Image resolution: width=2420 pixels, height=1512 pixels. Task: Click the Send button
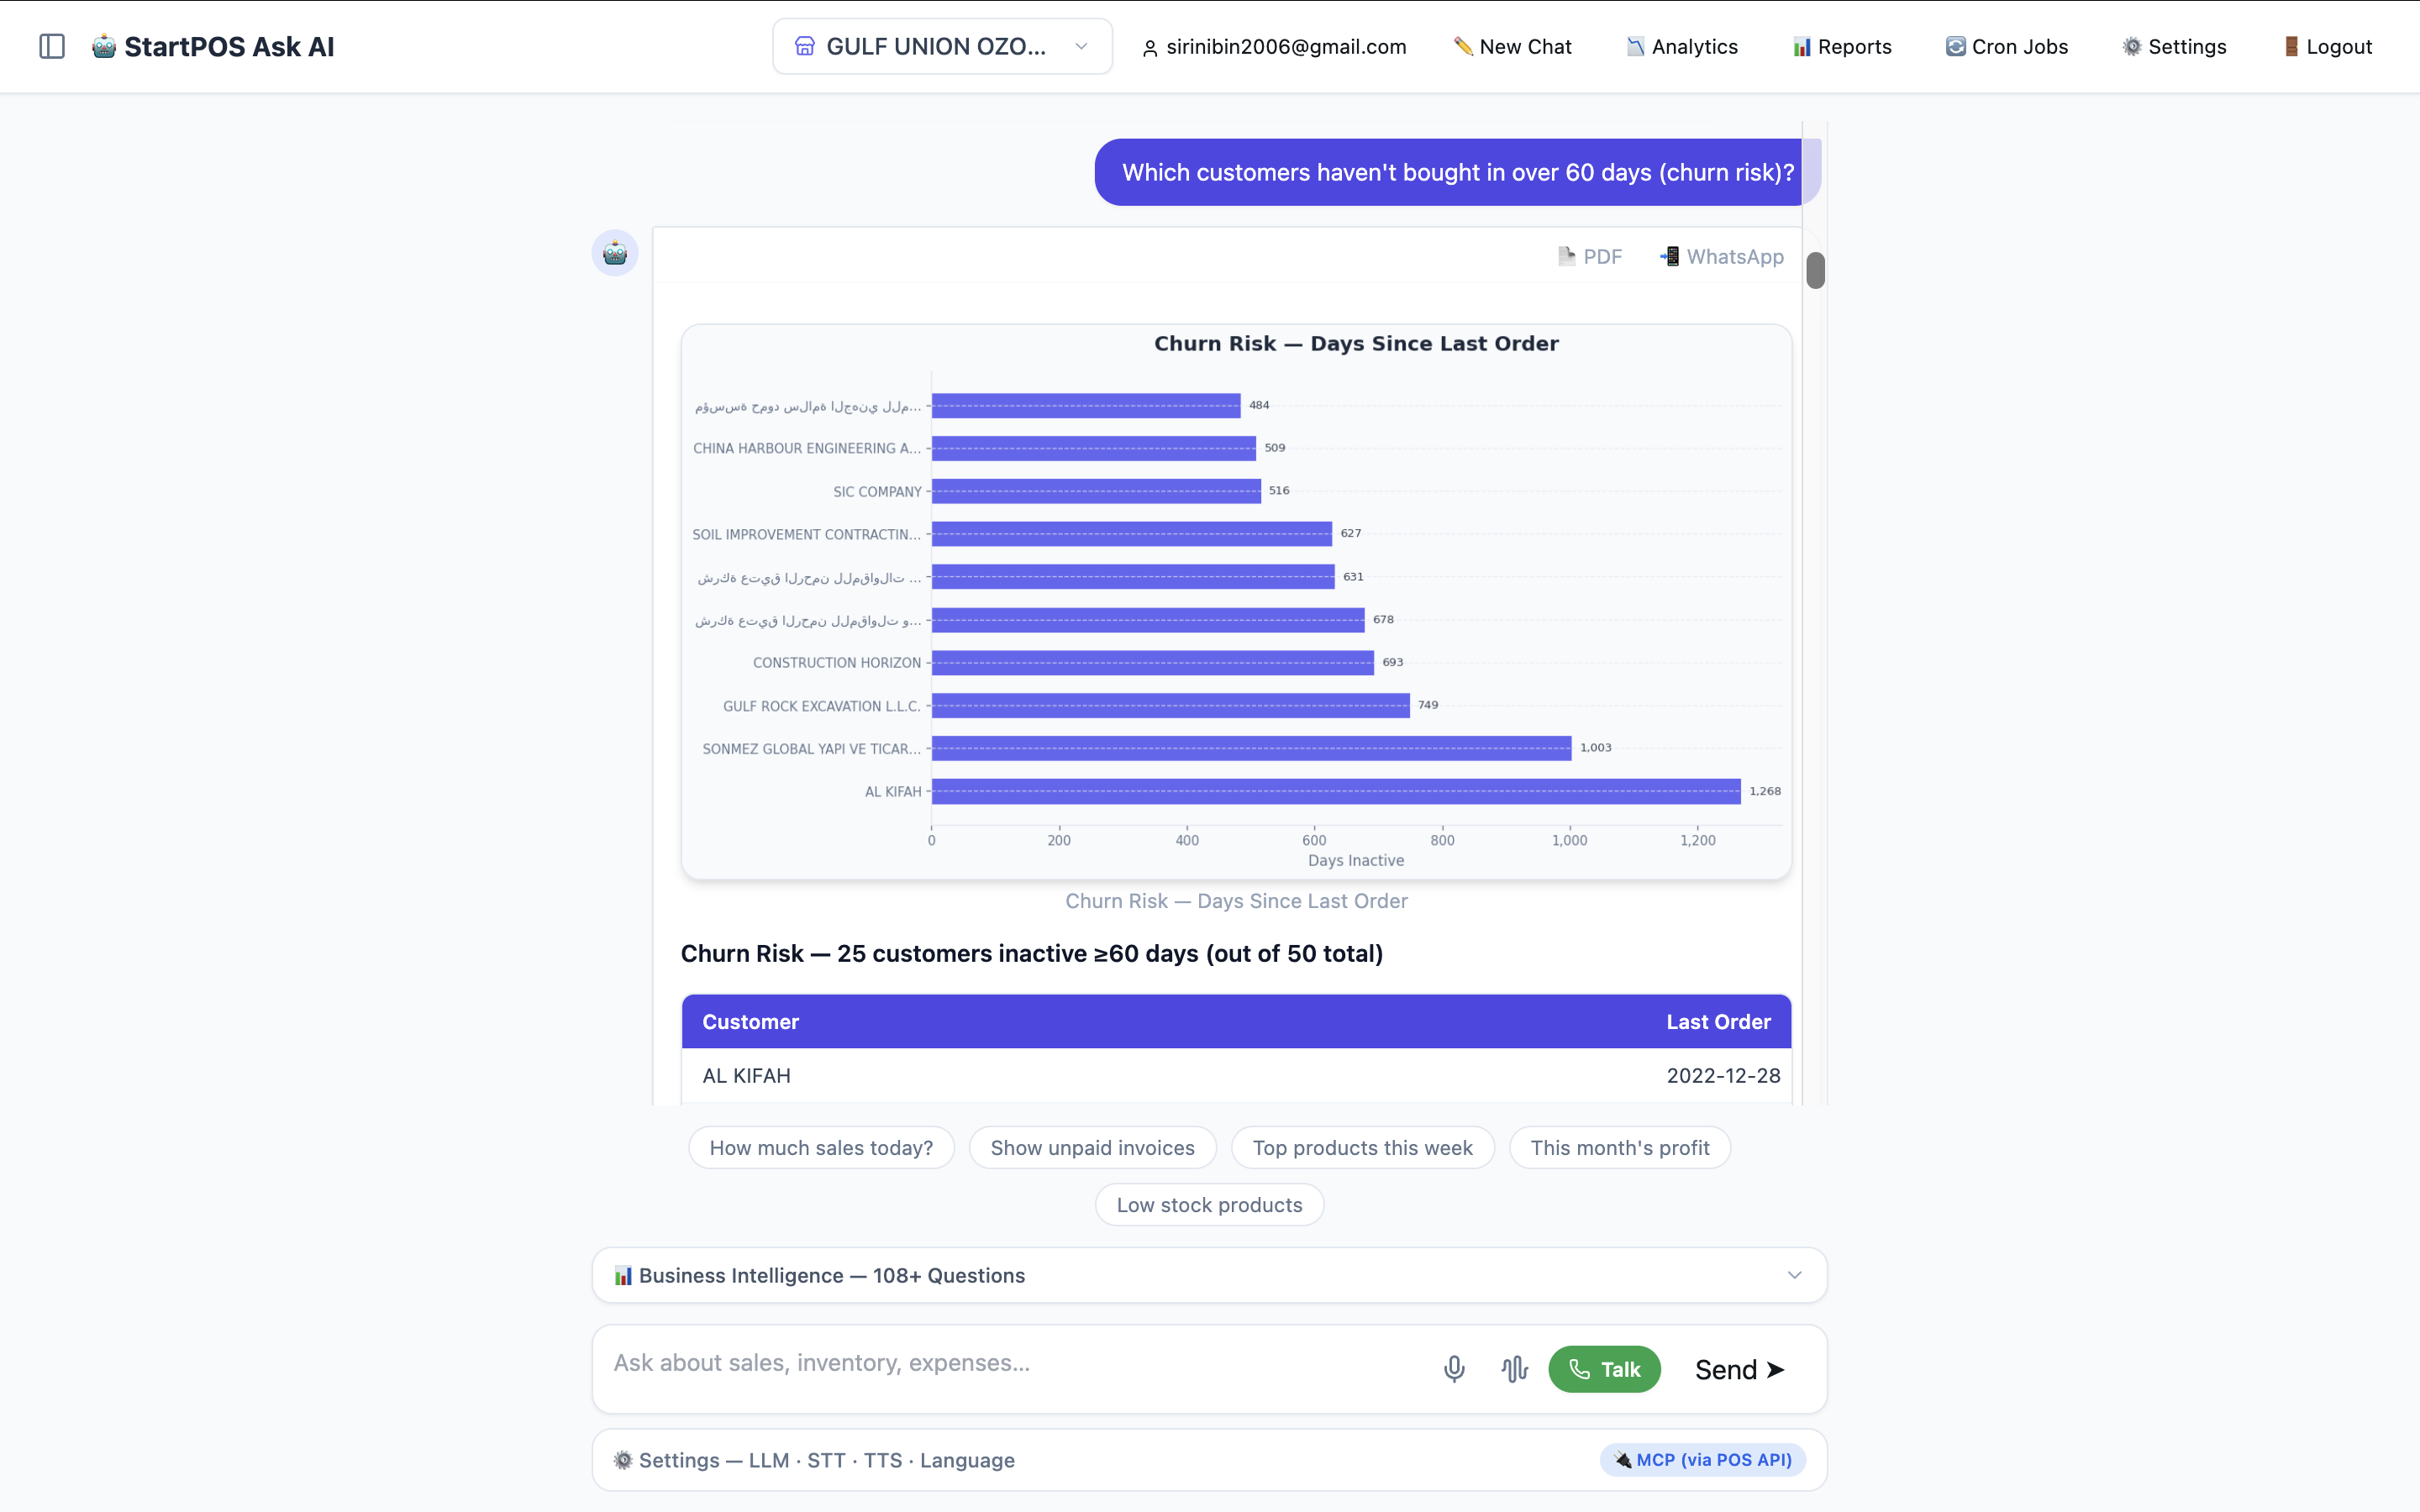(x=1740, y=1369)
